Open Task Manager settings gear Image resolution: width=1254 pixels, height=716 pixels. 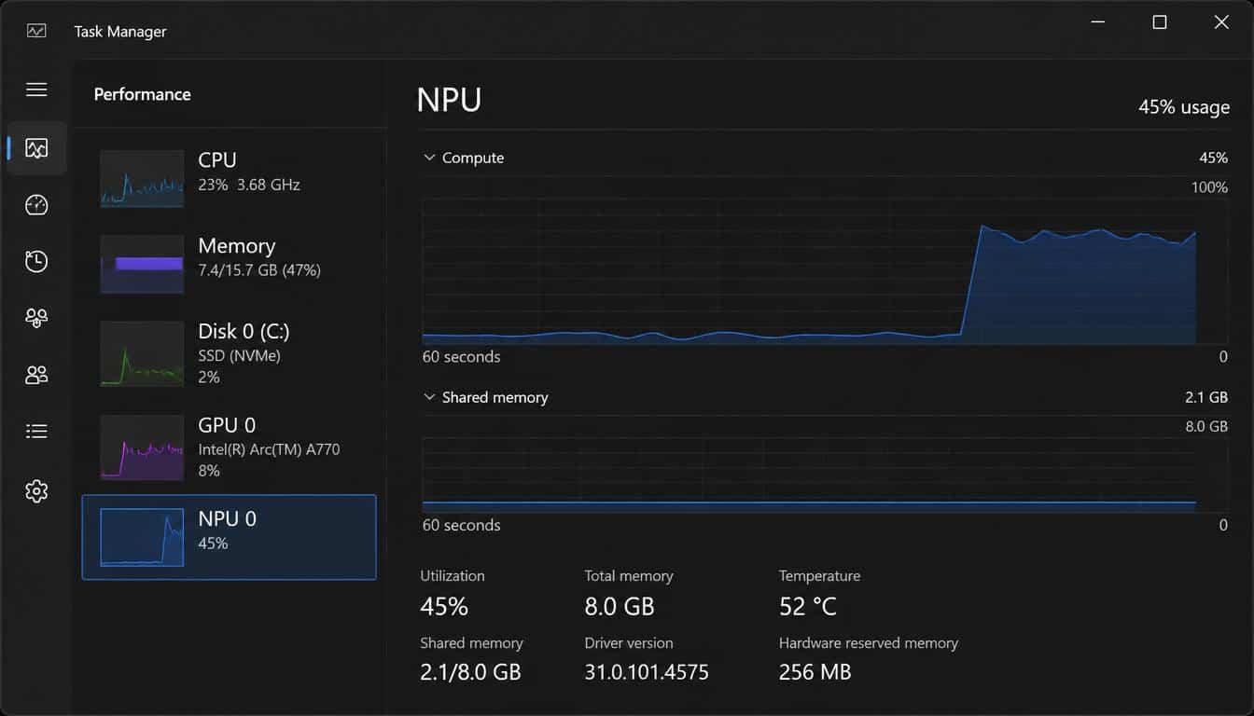(x=36, y=490)
